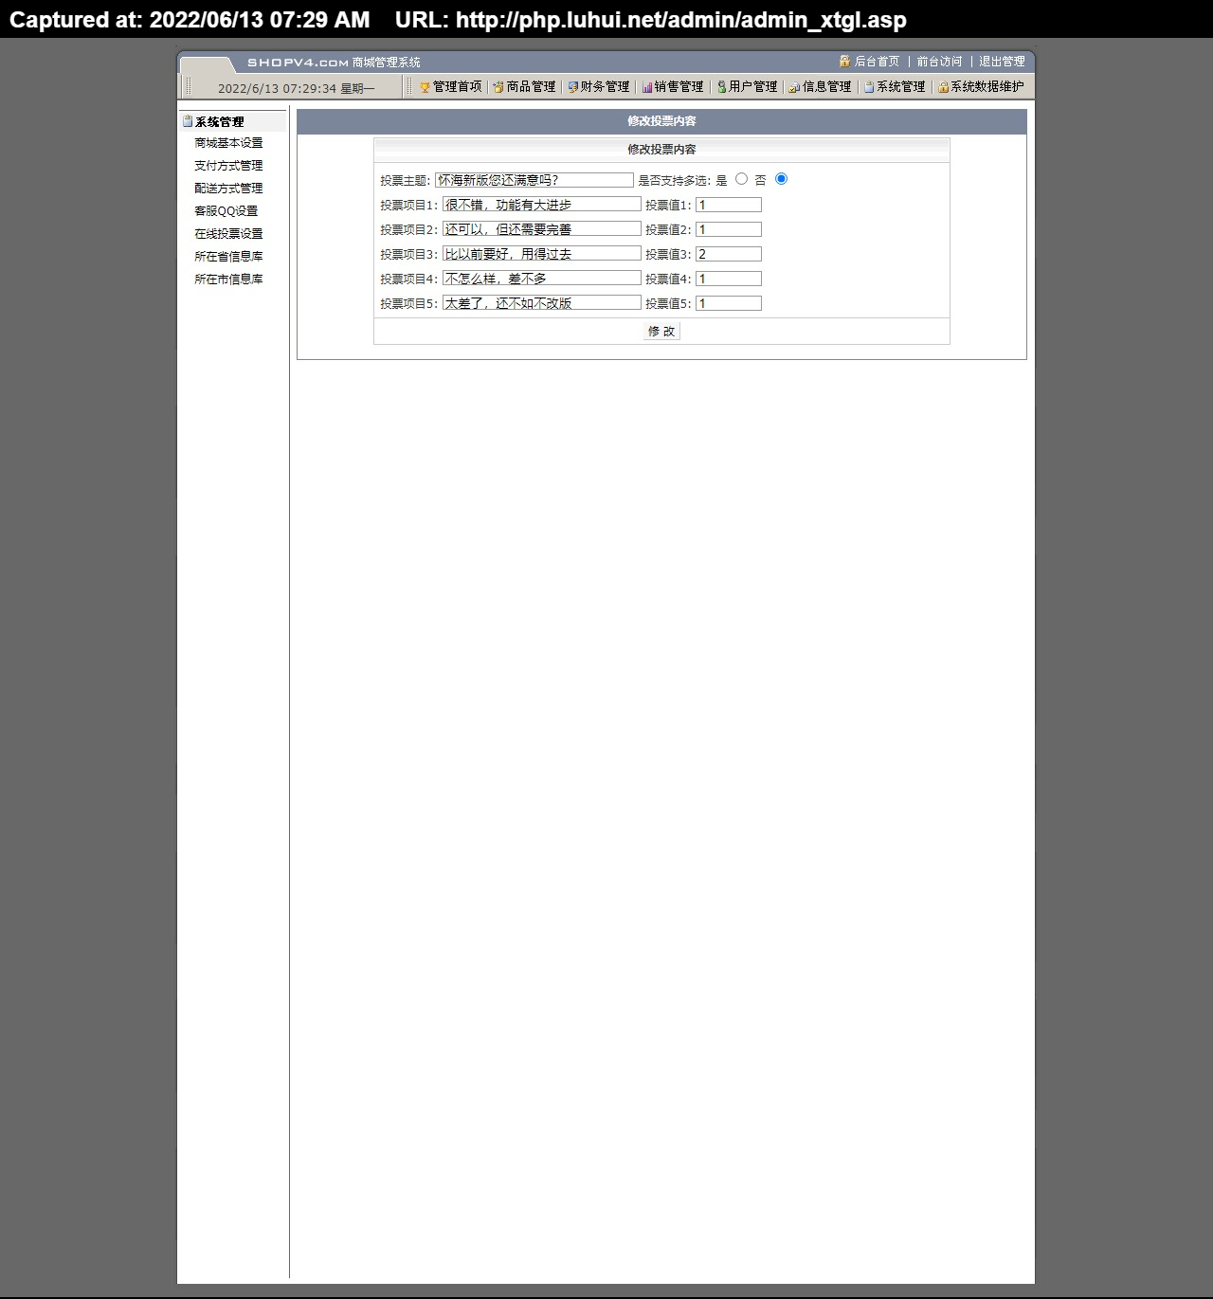Click the 系统管理 sidebar heading text
Viewport: 1213px width, 1299px height.
pyautogui.click(x=220, y=122)
